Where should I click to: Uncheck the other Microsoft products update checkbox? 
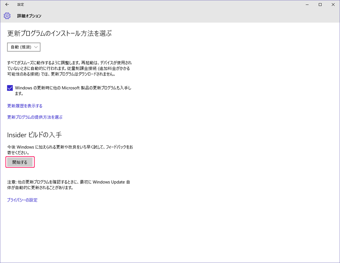click(x=10, y=88)
